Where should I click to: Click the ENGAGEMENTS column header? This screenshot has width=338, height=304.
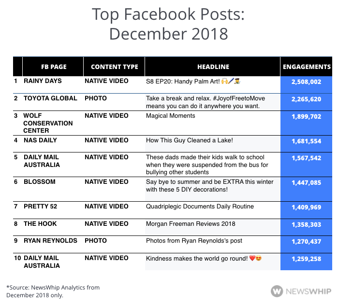[307, 67]
